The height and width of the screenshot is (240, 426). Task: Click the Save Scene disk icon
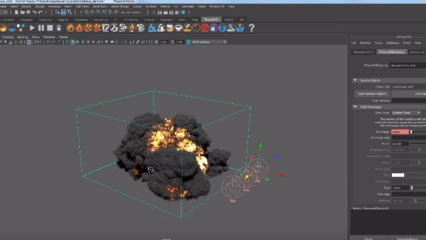(28, 12)
